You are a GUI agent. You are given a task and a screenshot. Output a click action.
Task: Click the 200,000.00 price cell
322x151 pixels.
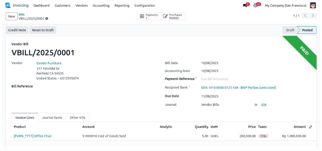pos(247,136)
